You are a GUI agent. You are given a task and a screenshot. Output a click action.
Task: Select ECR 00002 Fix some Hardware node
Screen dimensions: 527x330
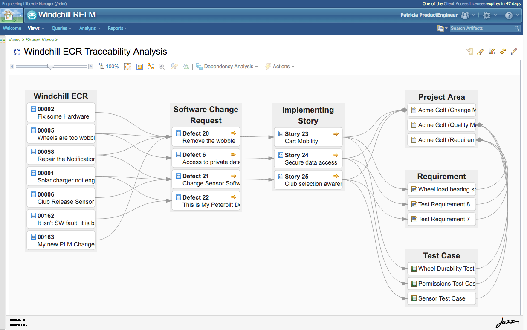[61, 113]
